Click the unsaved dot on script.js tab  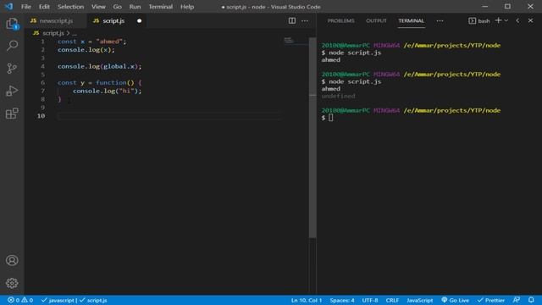tap(139, 20)
